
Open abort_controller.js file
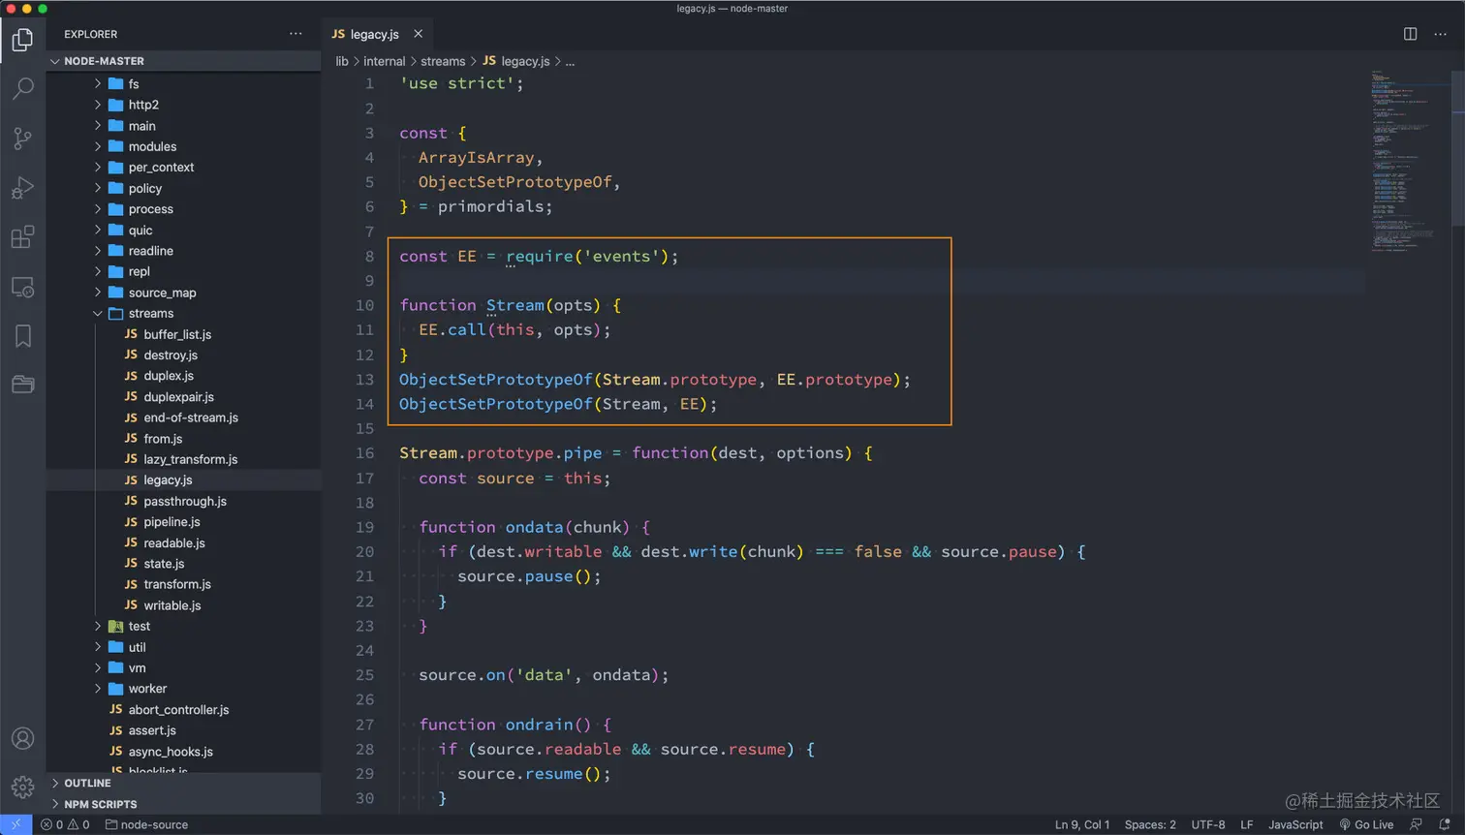click(184, 710)
